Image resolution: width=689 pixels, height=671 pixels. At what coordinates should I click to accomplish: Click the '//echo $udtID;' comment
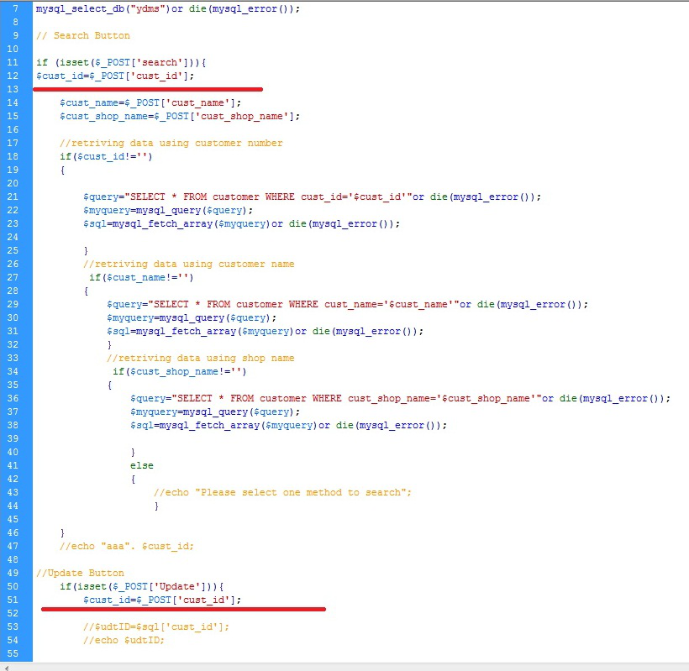124,640
